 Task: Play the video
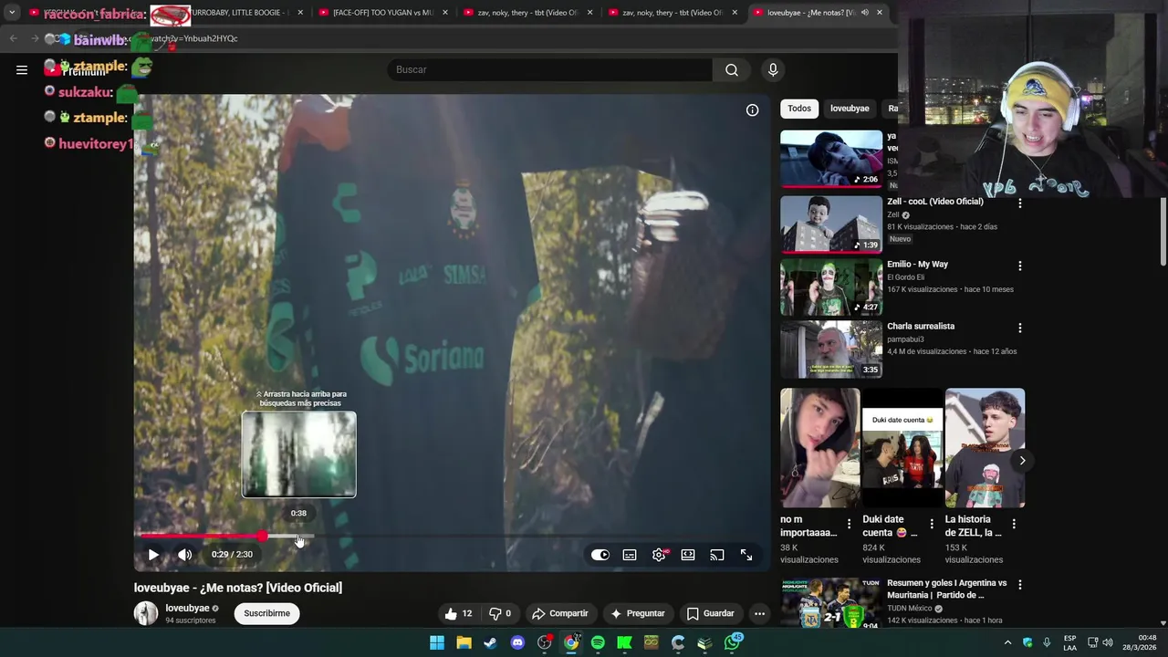tap(153, 555)
